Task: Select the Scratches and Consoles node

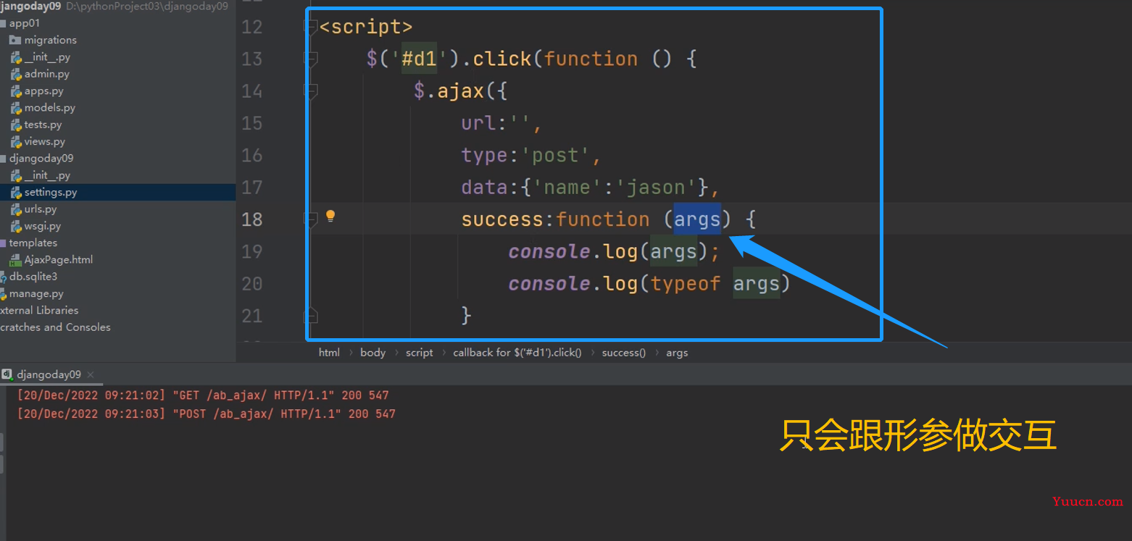Action: tap(55, 327)
